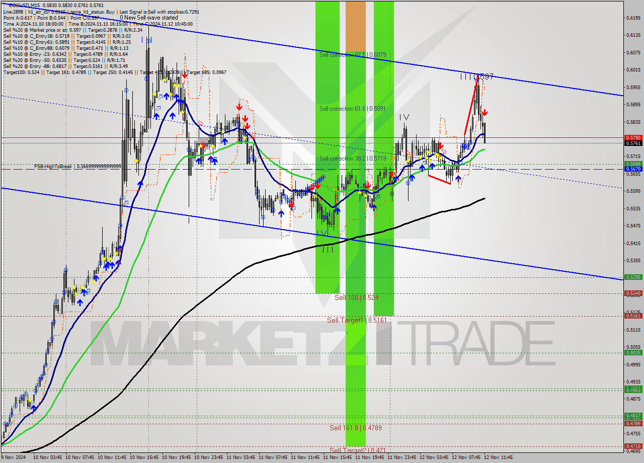Viewport: 644px width, 463px height.
Task: Click the 'Sell %10 @ C_Entry38: 0.5719' line
Action: [66, 36]
